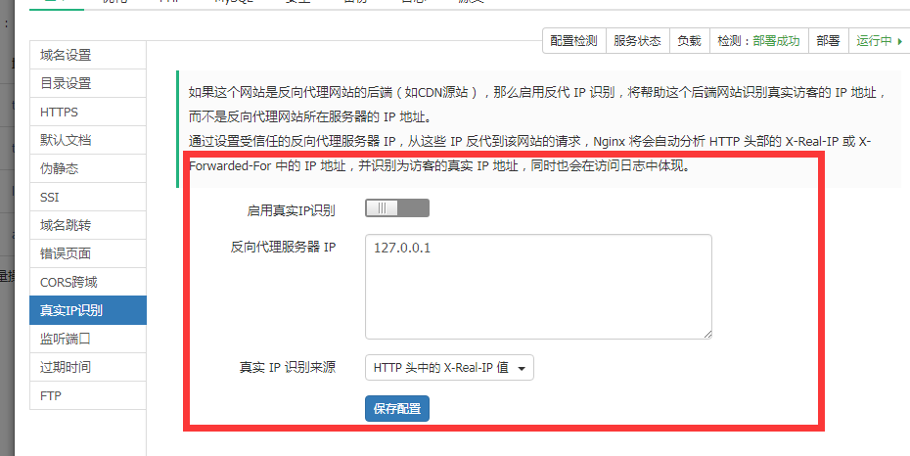The width and height of the screenshot is (910, 456).
Task: Open the 错误页面 sidebar item
Action: coord(88,254)
